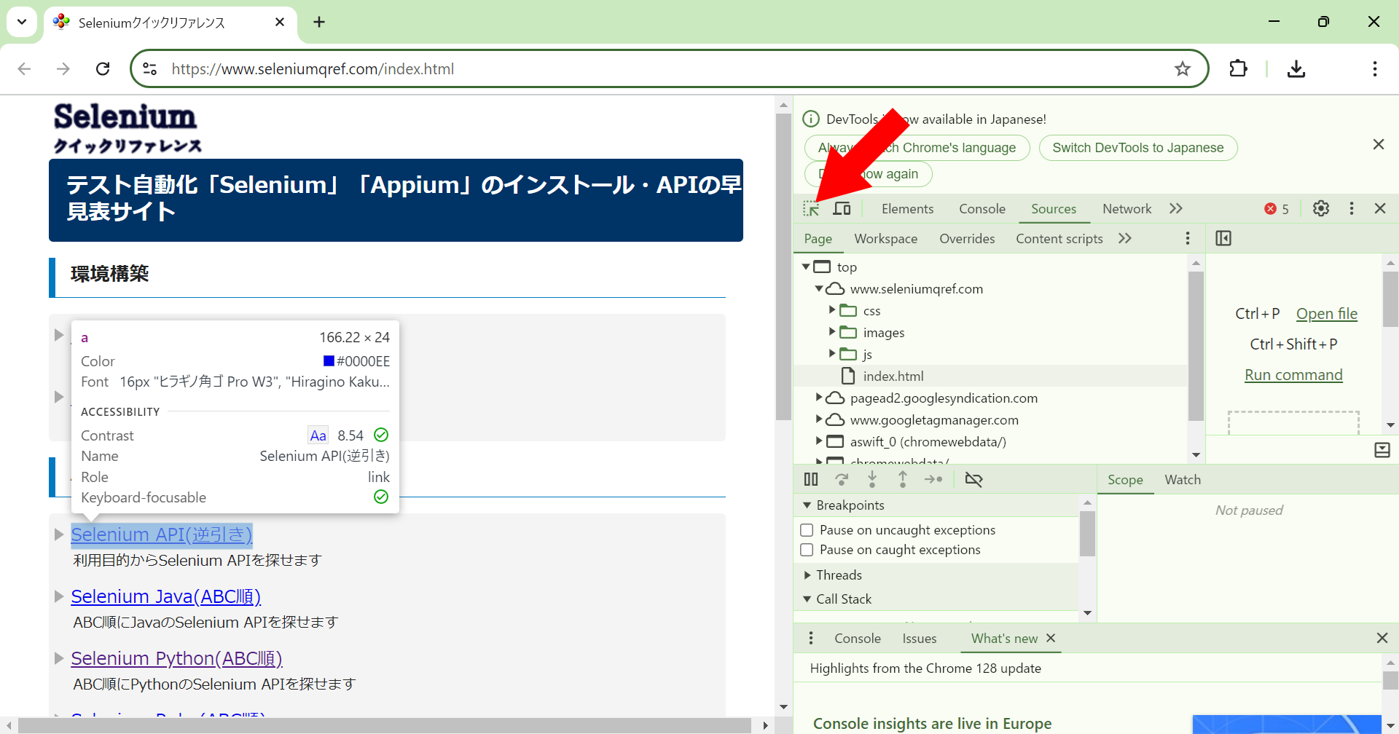The height and width of the screenshot is (734, 1399).
Task: Reload the page
Action: pos(103,69)
